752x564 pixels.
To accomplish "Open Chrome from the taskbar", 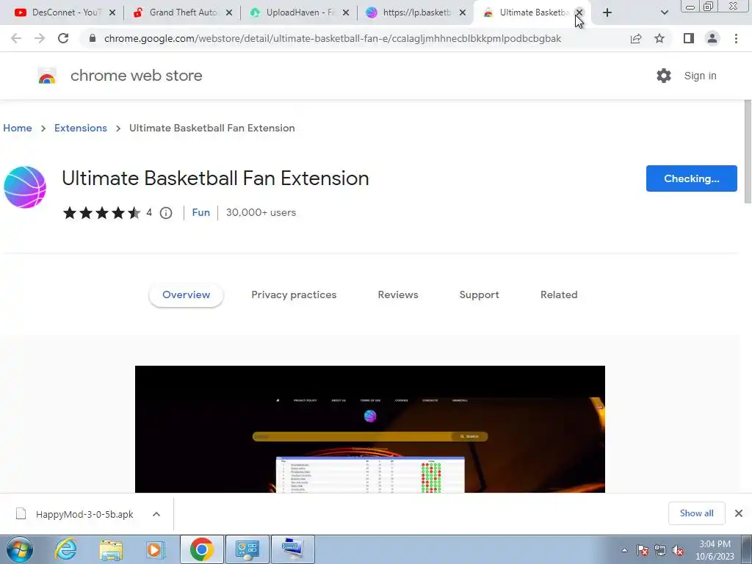I will [201, 549].
